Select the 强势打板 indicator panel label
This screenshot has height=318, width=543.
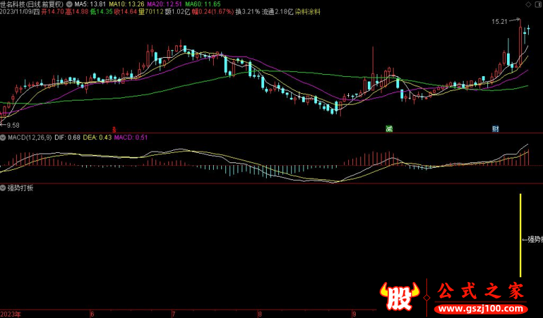tap(20, 188)
